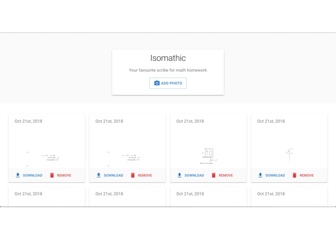Open the first top-row card's equation thumbnail
Image resolution: width=336 pixels, height=239 pixels.
point(43,159)
